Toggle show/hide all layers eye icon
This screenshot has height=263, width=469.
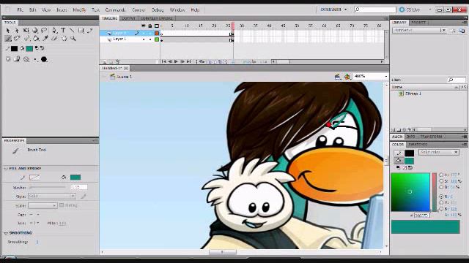tap(144, 26)
